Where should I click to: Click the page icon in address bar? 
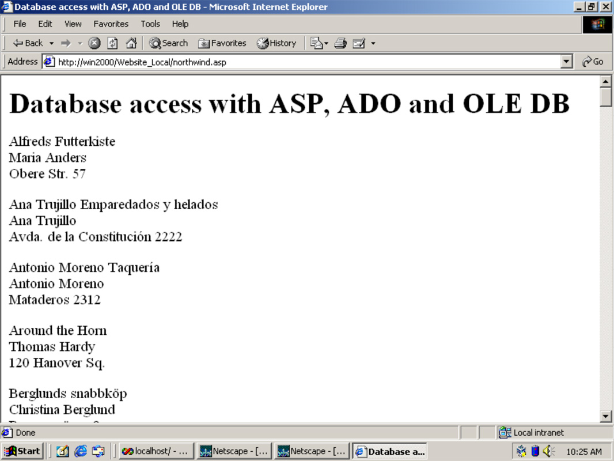[50, 62]
